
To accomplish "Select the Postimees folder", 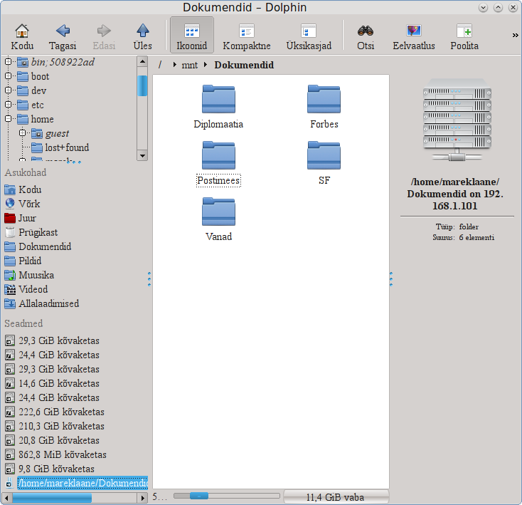I will click(x=218, y=163).
